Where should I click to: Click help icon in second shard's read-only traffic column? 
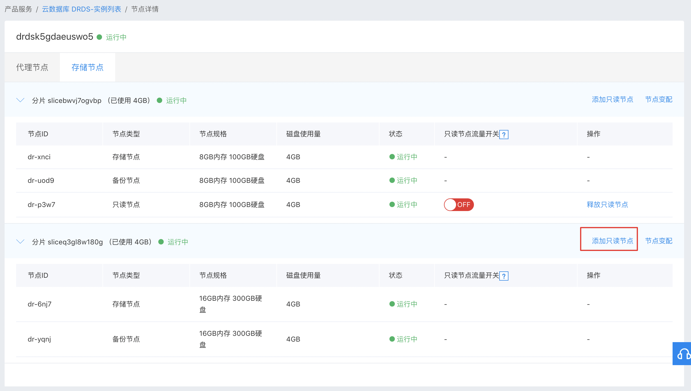pos(504,276)
